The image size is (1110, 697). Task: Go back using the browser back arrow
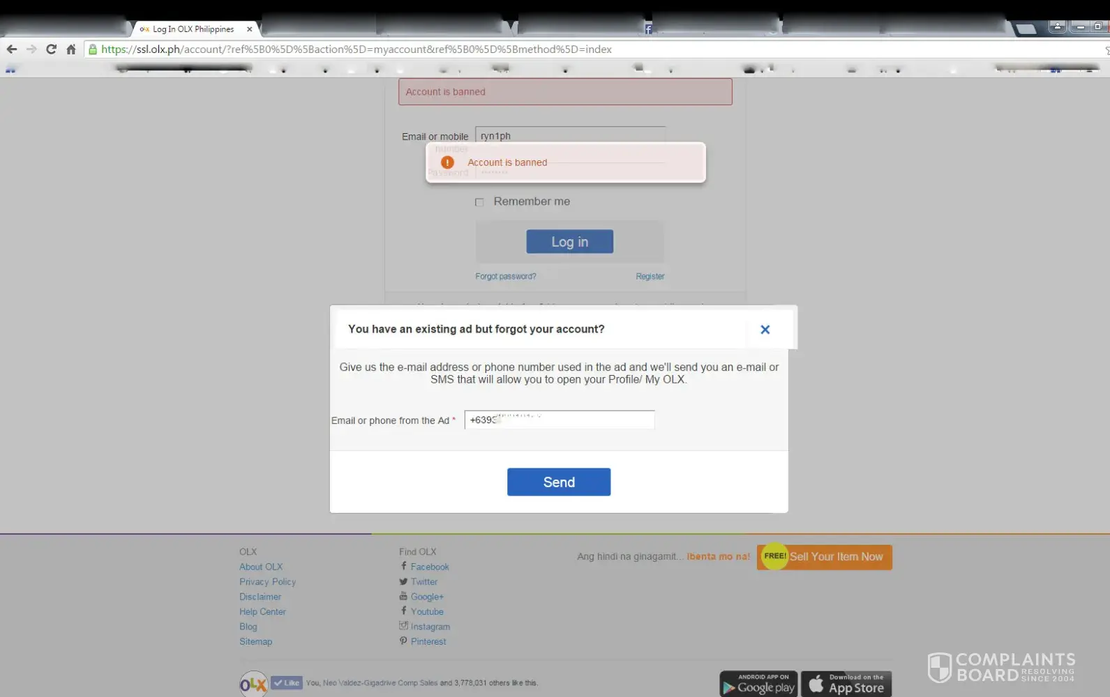(11, 49)
